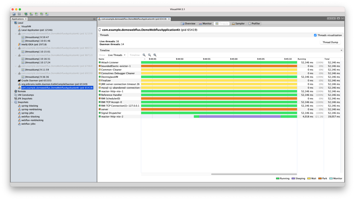Select the threaddump 9:36:36 entry

(x=37, y=77)
